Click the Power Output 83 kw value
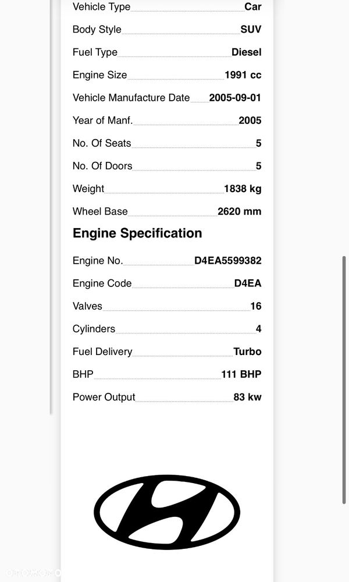The image size is (349, 582). tap(247, 397)
